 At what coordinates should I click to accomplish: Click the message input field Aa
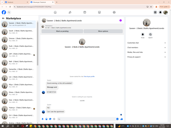click(87, 119)
